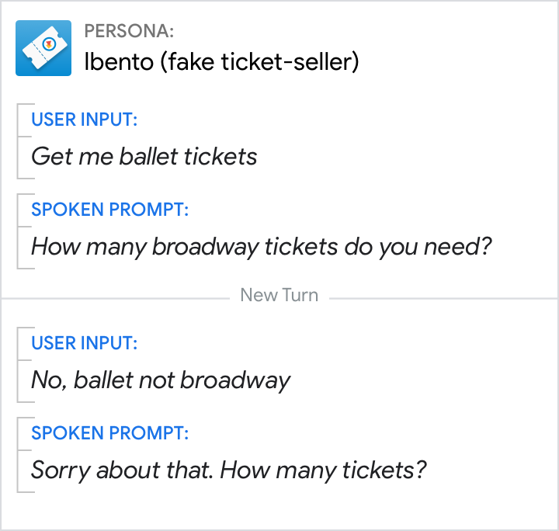The height and width of the screenshot is (531, 559).
Task: Select the text 'Get me ballet tickets'
Action: coord(144,157)
